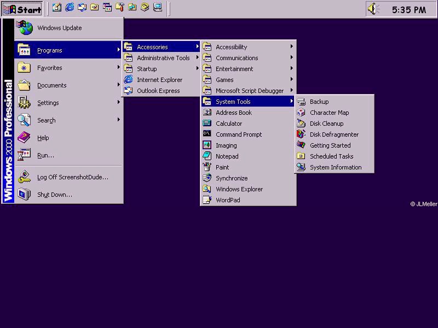Open Help via the purple book icon

(x=24, y=138)
